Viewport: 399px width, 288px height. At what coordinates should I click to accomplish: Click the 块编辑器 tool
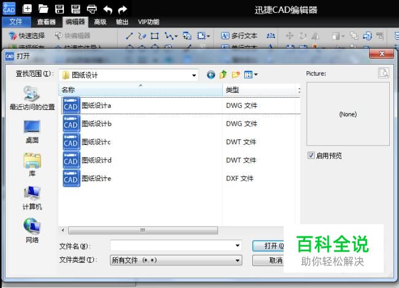pyautogui.click(x=73, y=36)
